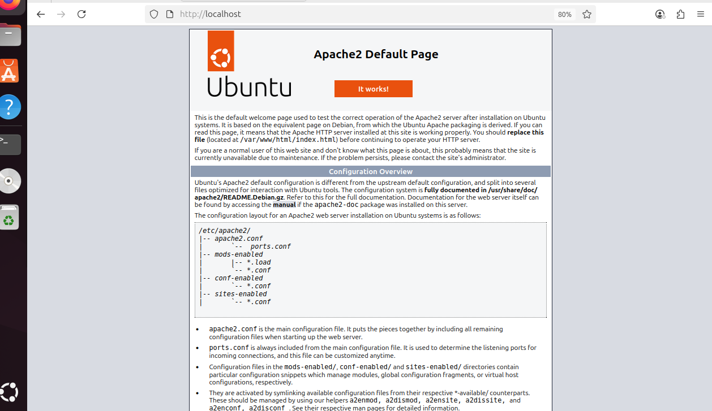Open the Firefox account icon
Viewport: 712px width, 411px height.
pyautogui.click(x=660, y=14)
